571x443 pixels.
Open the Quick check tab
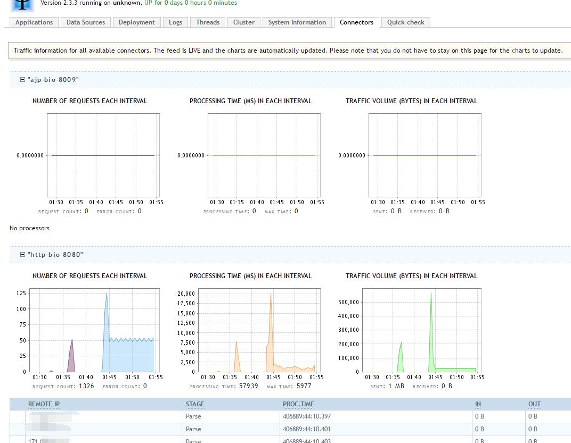tap(405, 22)
